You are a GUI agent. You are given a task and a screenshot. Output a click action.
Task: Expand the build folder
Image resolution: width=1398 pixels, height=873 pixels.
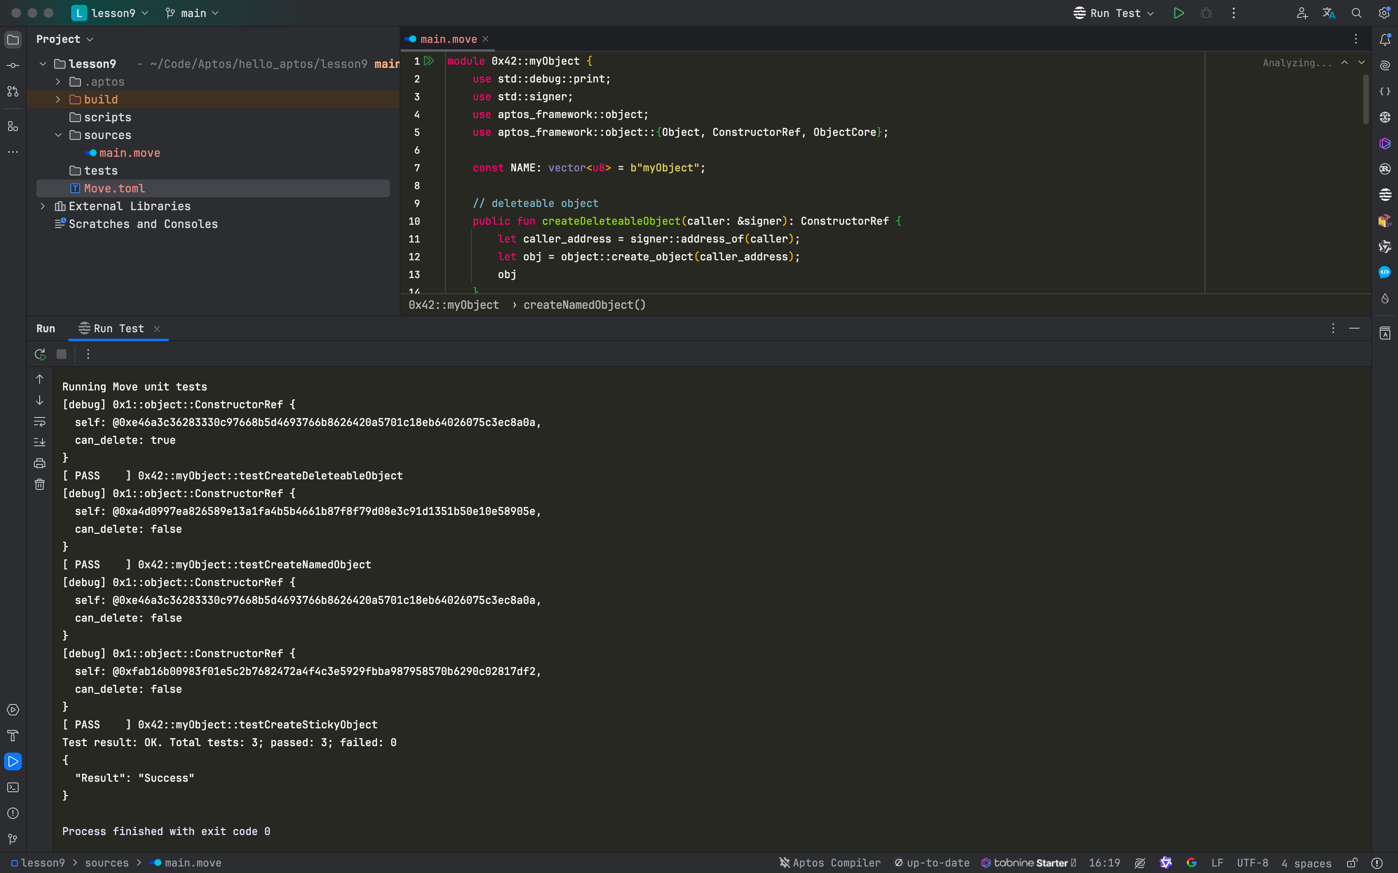pyautogui.click(x=58, y=99)
